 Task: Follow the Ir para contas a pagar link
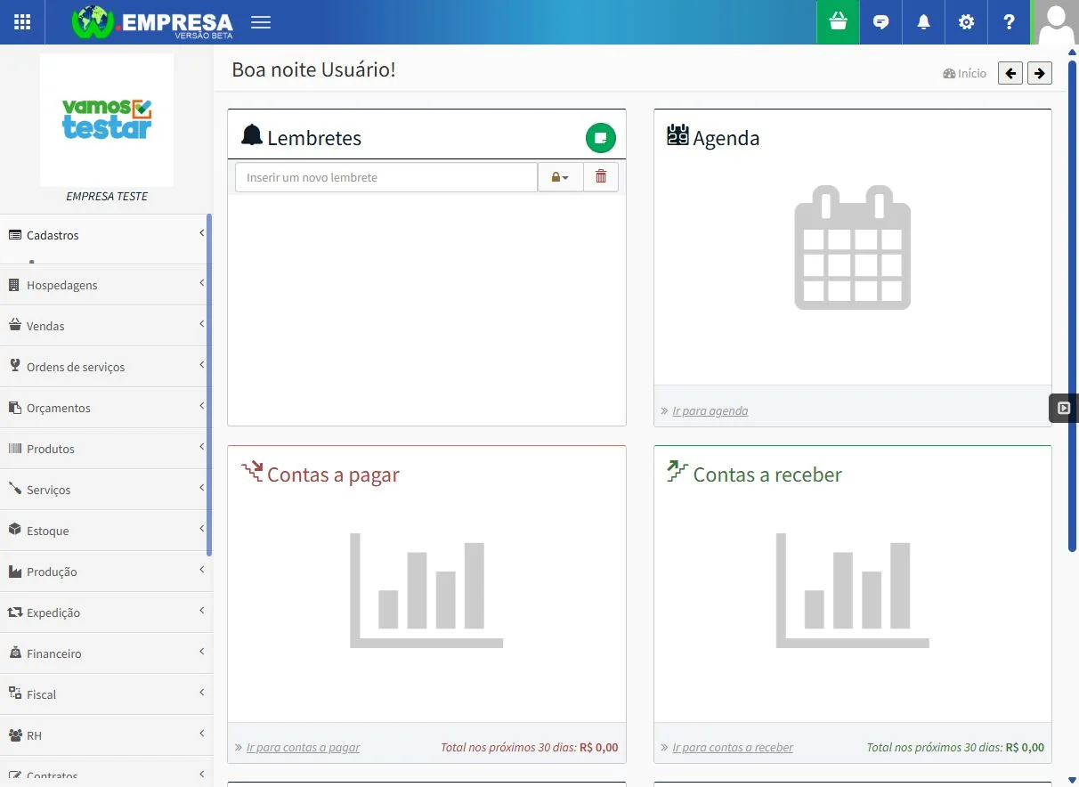tap(303, 748)
